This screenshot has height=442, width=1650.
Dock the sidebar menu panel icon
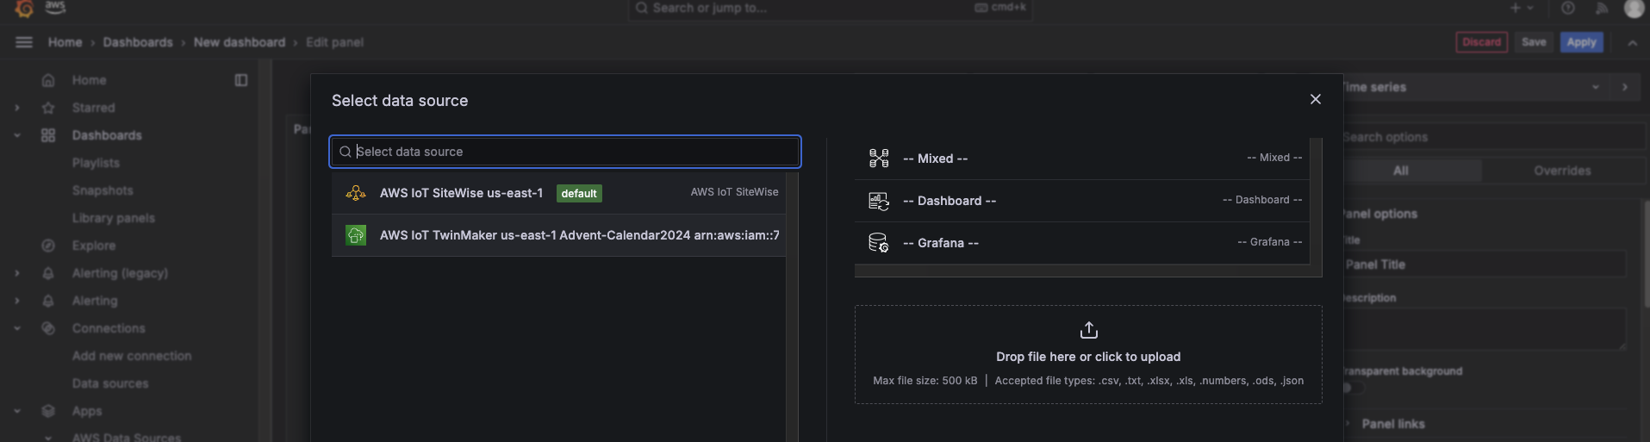click(x=241, y=80)
